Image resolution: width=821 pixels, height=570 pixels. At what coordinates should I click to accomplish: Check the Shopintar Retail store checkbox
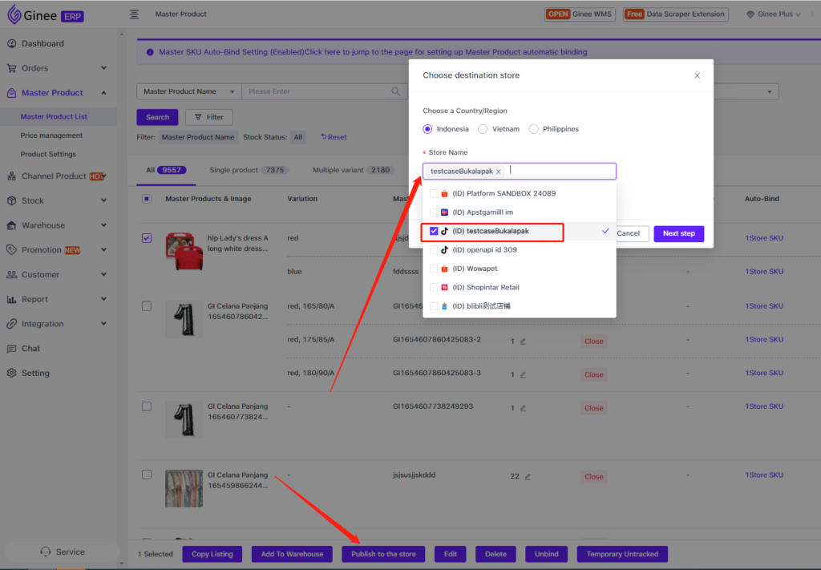[x=434, y=287]
